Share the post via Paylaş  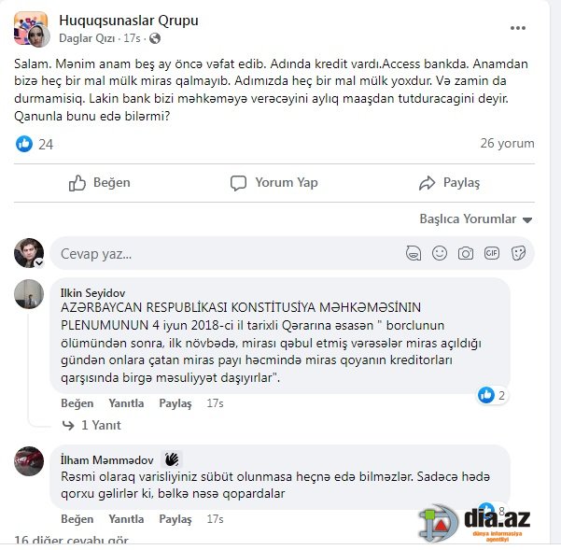(x=449, y=183)
